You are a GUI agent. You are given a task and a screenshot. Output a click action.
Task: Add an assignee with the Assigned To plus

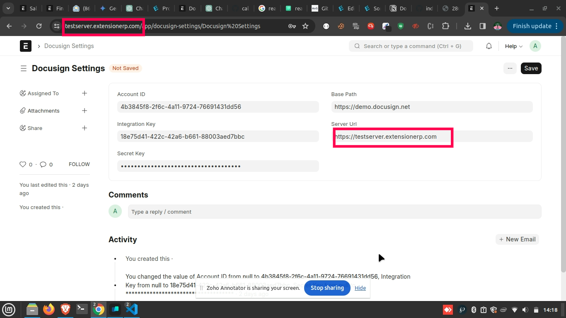[x=85, y=93]
